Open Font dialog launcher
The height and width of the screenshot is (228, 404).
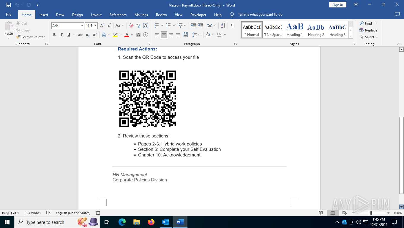[149, 44]
